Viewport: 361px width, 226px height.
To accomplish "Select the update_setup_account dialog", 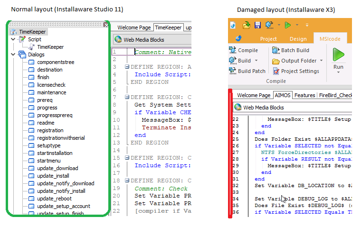I will tap(64, 206).
